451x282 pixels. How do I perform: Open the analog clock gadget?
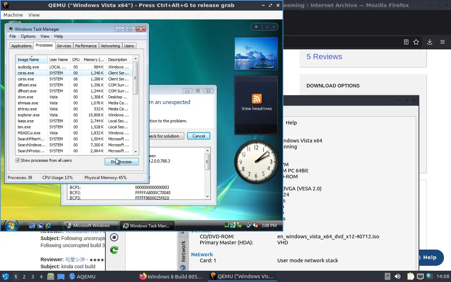(x=256, y=161)
